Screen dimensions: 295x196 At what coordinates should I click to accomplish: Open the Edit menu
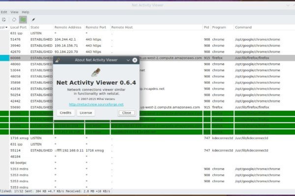4,12
